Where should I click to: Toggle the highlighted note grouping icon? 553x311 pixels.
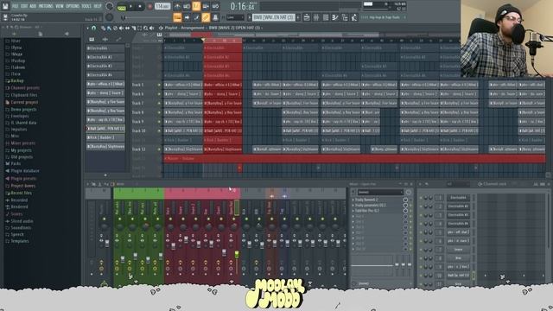coord(206,17)
